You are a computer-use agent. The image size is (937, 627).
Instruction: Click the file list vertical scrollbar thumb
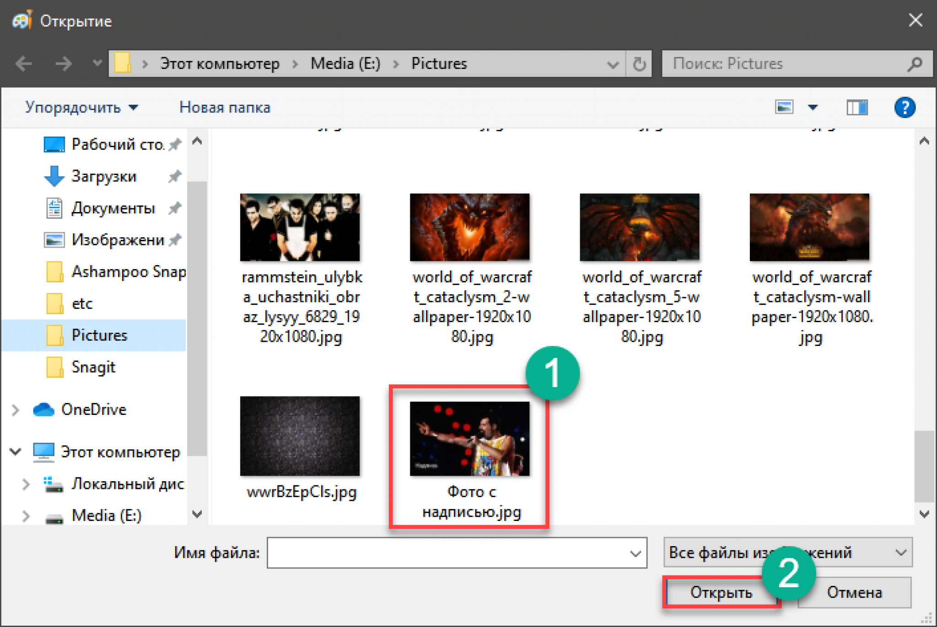[924, 466]
